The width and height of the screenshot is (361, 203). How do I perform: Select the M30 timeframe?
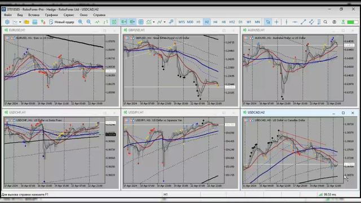[x=190, y=22]
